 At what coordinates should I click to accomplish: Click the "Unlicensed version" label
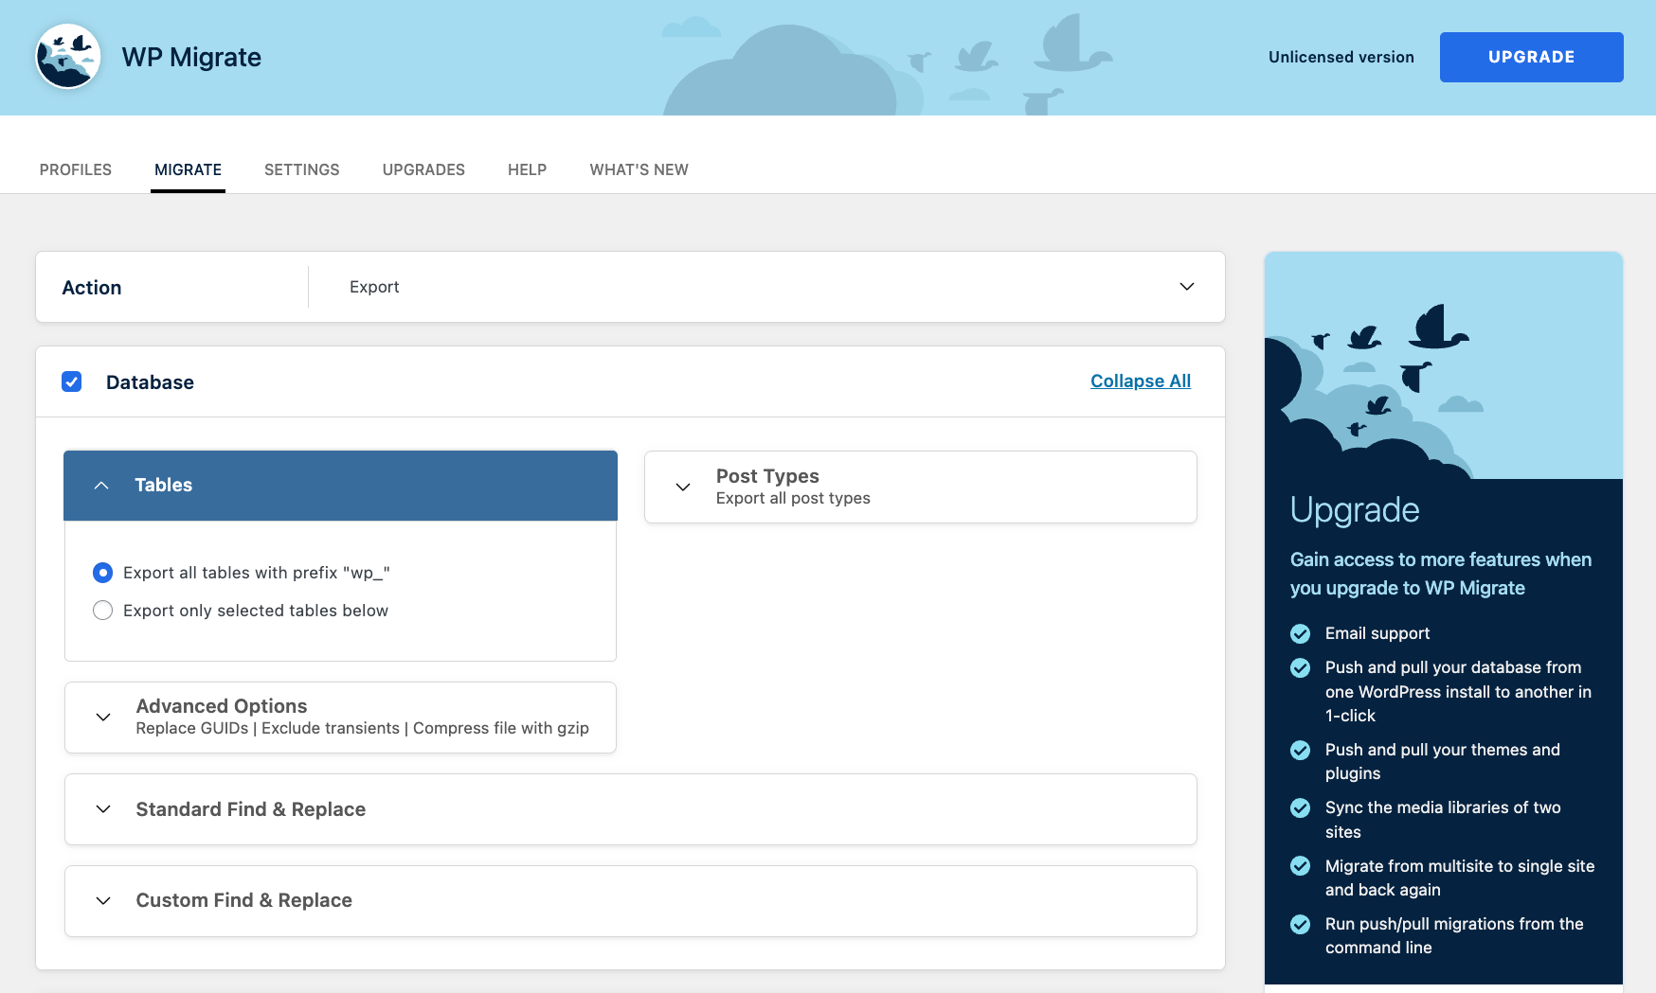(x=1341, y=57)
